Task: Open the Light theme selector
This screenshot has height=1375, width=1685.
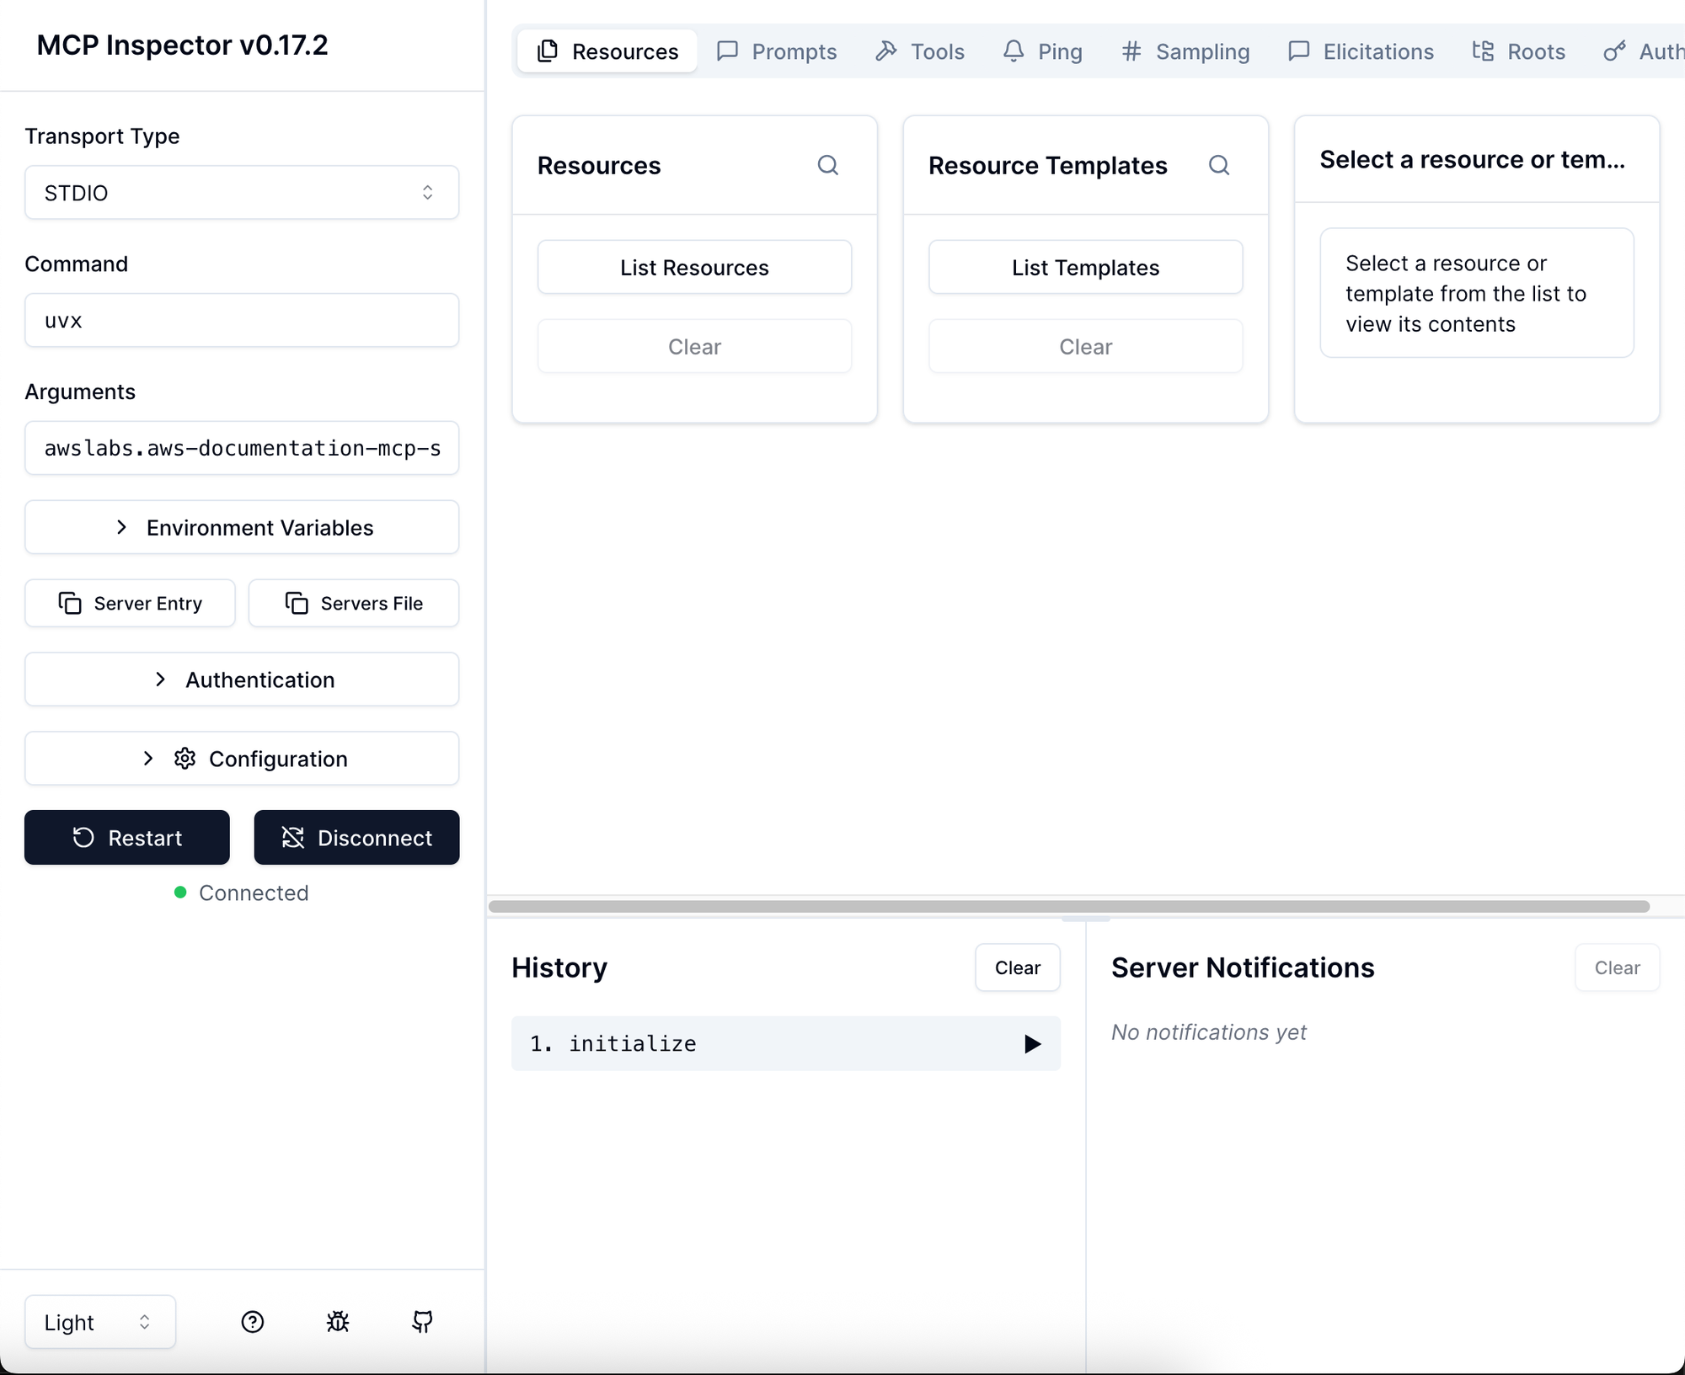Action: [x=99, y=1321]
